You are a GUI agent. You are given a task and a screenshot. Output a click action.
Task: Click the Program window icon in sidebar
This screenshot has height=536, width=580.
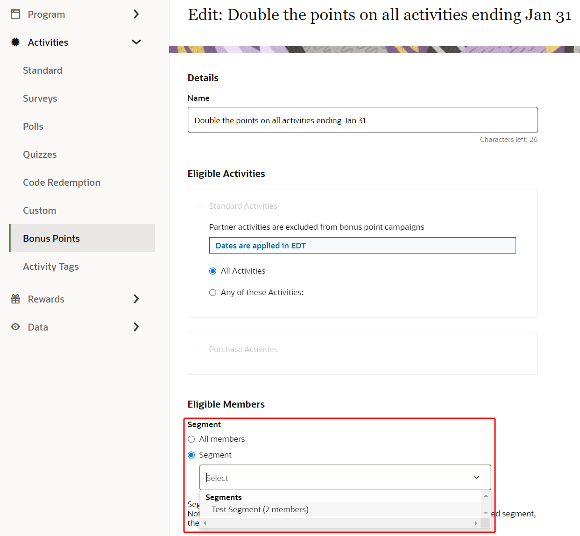15,14
